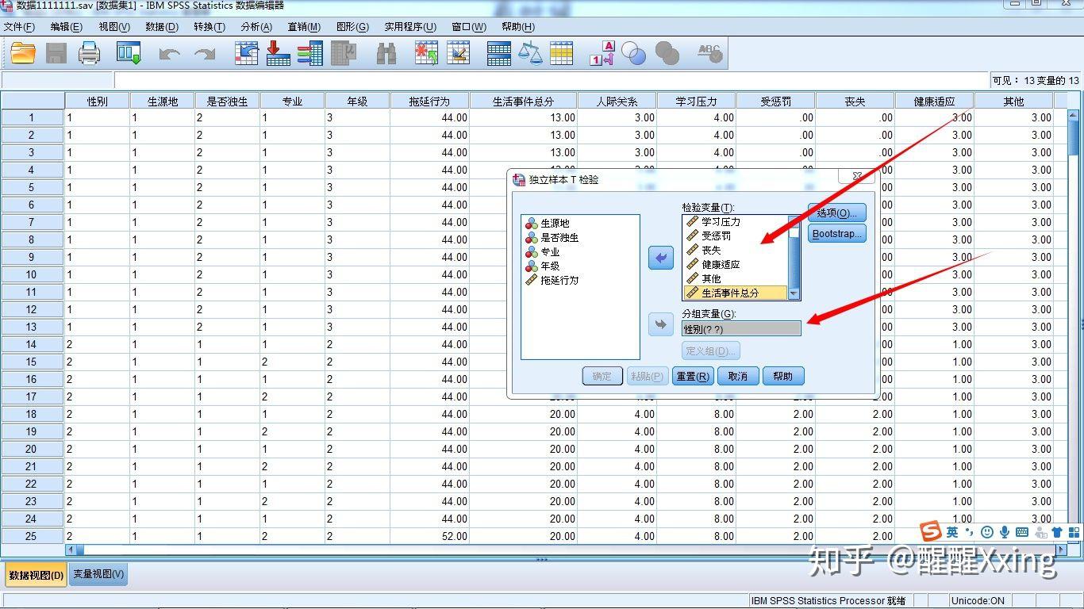The height and width of the screenshot is (609, 1084).
Task: Open the 选项(O) options dialog
Action: 835,213
